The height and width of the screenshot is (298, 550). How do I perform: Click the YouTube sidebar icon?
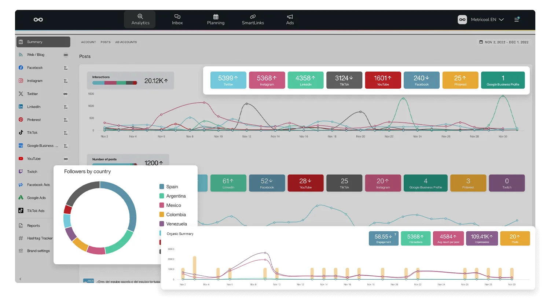point(21,159)
